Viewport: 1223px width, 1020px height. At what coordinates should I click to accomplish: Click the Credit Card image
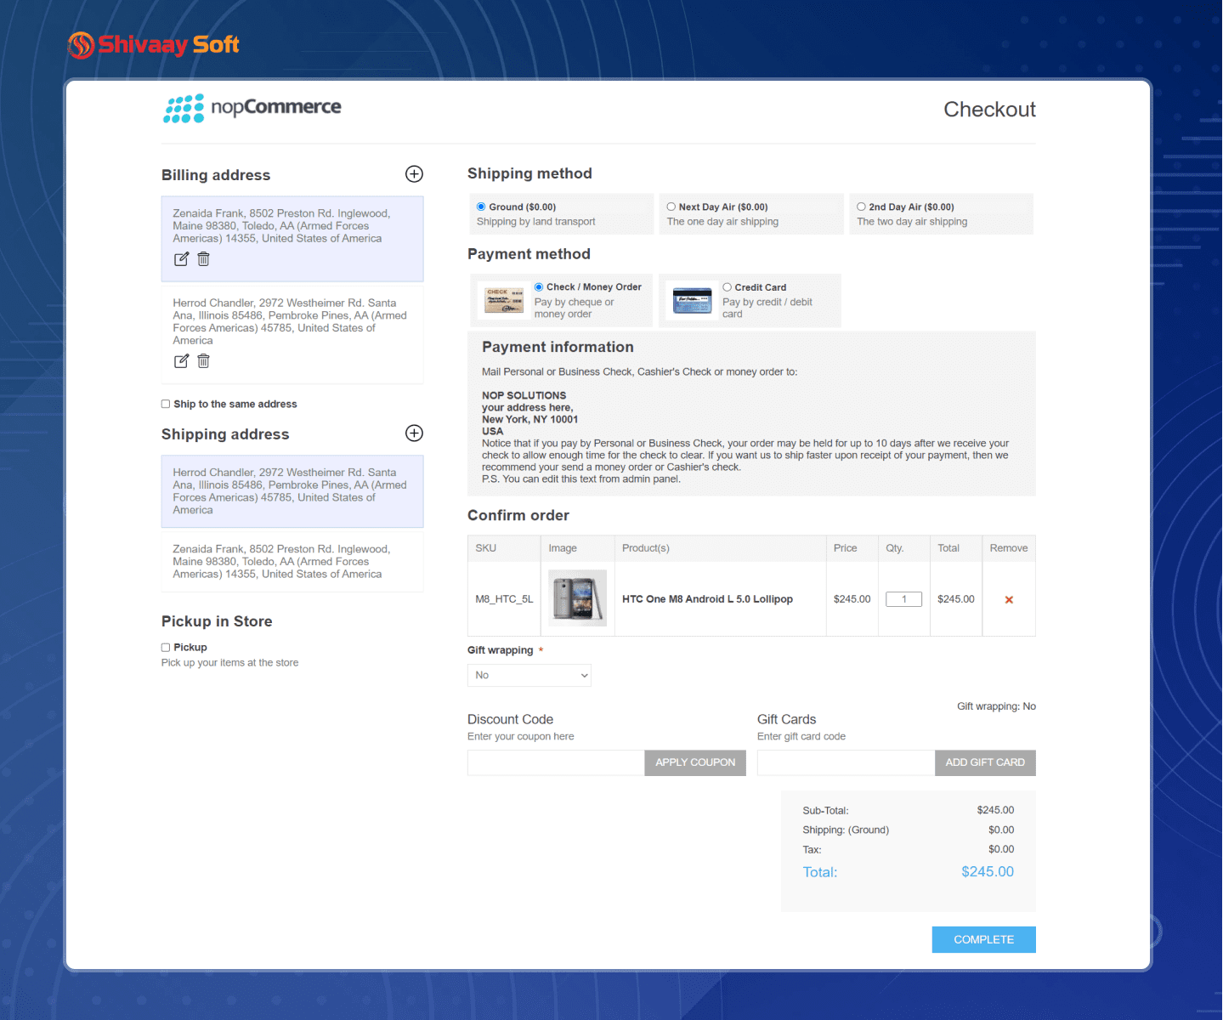click(692, 301)
